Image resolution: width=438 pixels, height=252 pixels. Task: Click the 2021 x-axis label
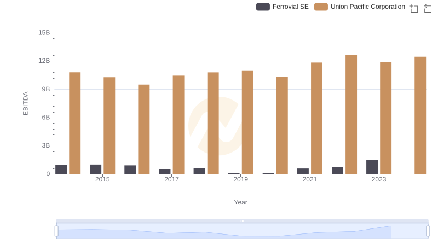[x=310, y=179]
